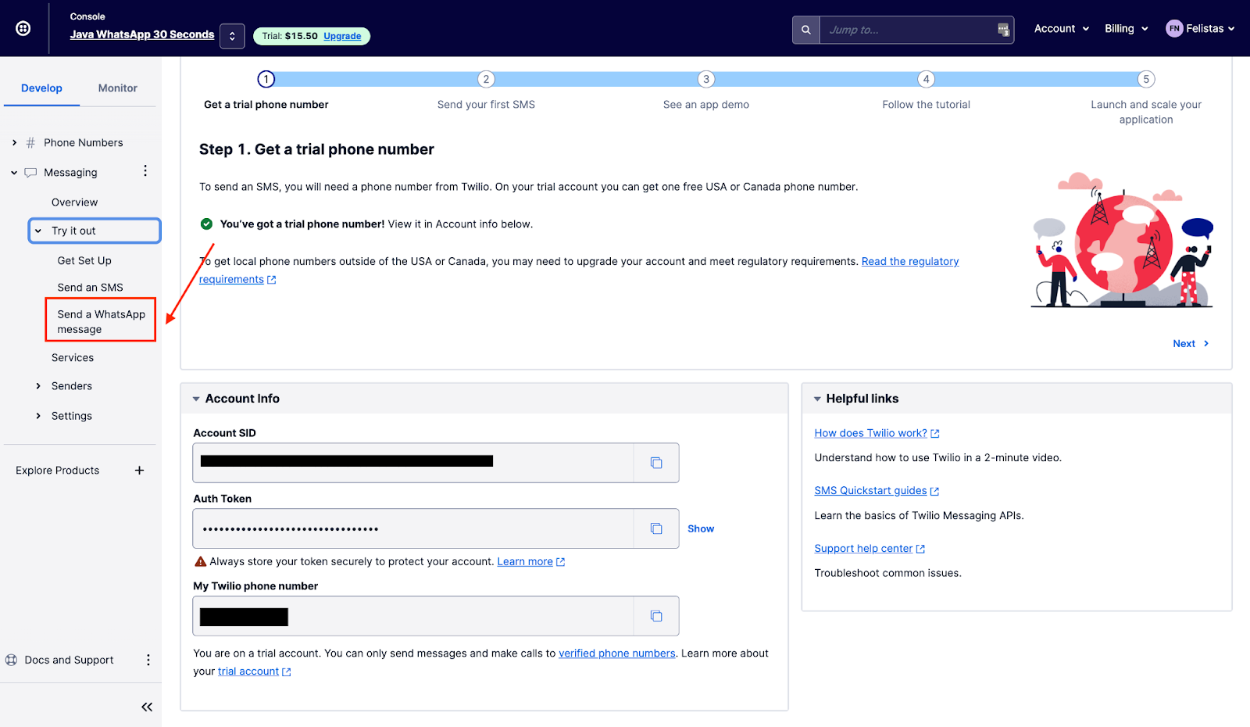1250x727 pixels.
Task: Open the verified phone numbers link
Action: click(617, 654)
